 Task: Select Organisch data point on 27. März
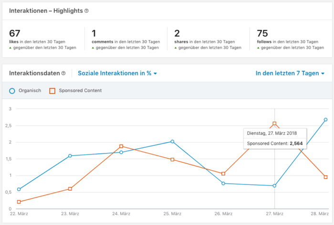274,186
